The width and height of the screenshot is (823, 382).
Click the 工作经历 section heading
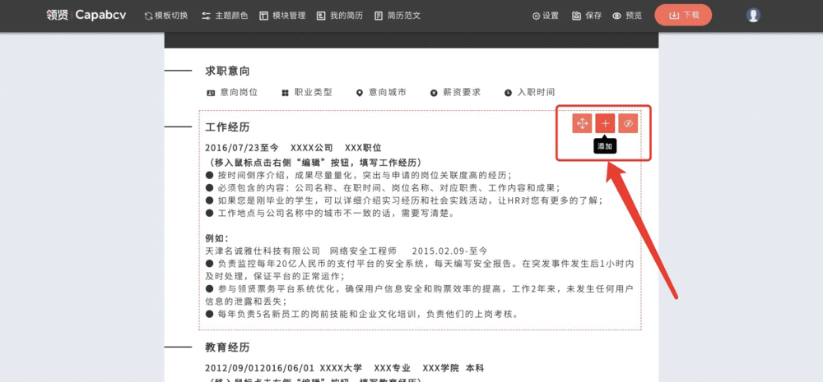tap(227, 127)
